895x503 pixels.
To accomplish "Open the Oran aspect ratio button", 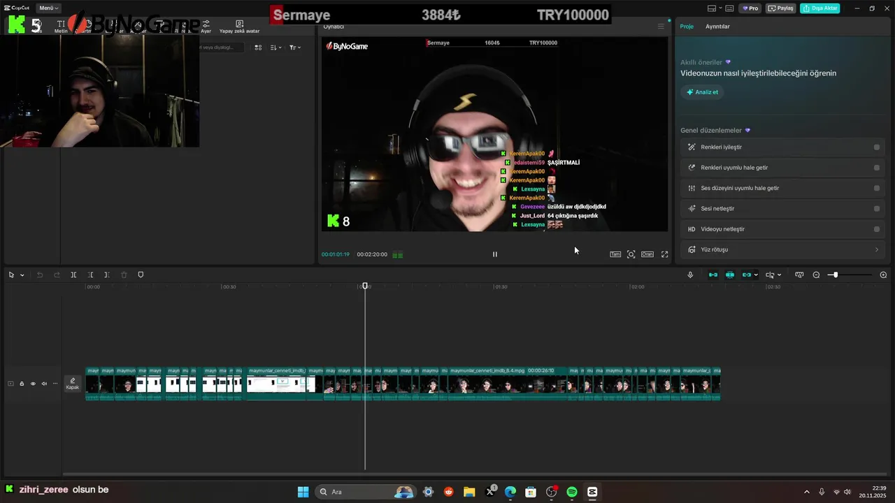I will [647, 254].
